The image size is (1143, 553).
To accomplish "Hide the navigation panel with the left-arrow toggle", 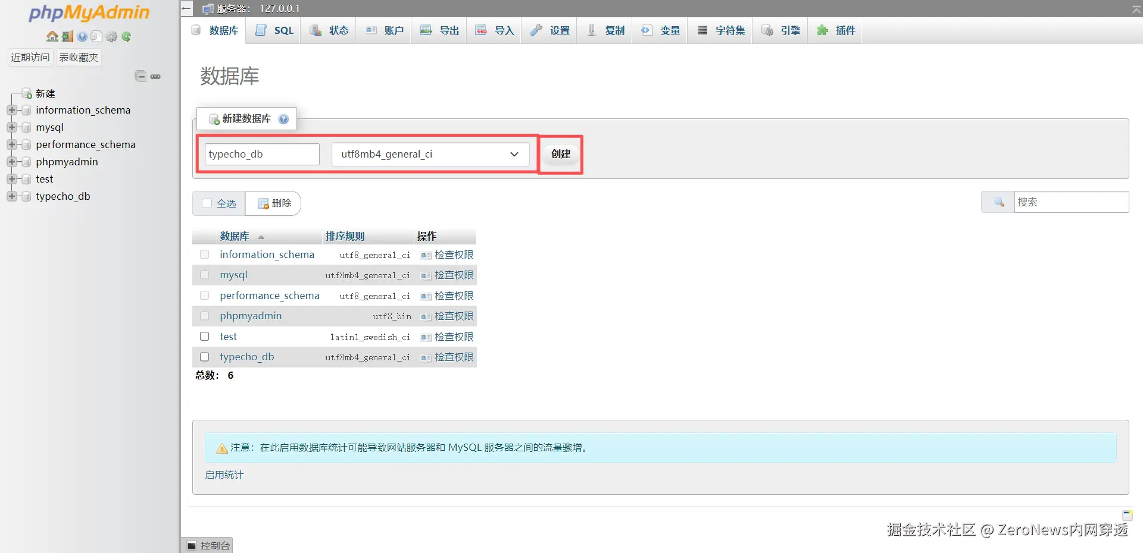I will click(186, 9).
